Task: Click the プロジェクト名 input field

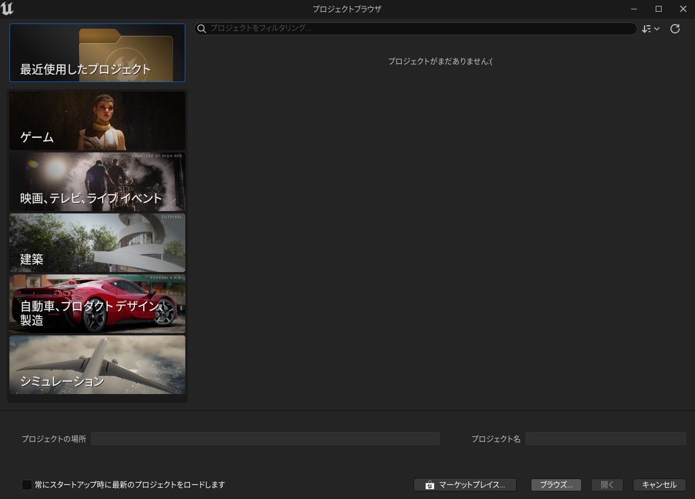Action: tap(606, 438)
